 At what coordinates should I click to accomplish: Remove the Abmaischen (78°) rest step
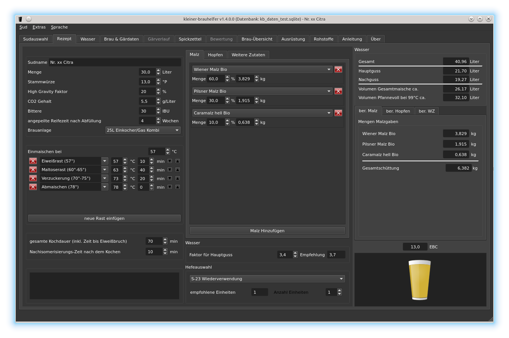pyautogui.click(x=33, y=187)
